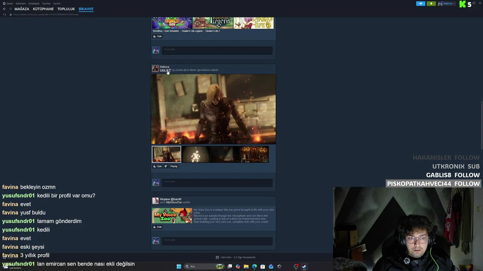
Task: Click the Paylaş share button
Action: [174, 166]
